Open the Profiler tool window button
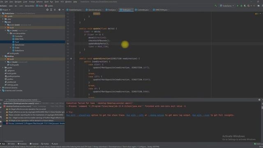 pos(45,144)
